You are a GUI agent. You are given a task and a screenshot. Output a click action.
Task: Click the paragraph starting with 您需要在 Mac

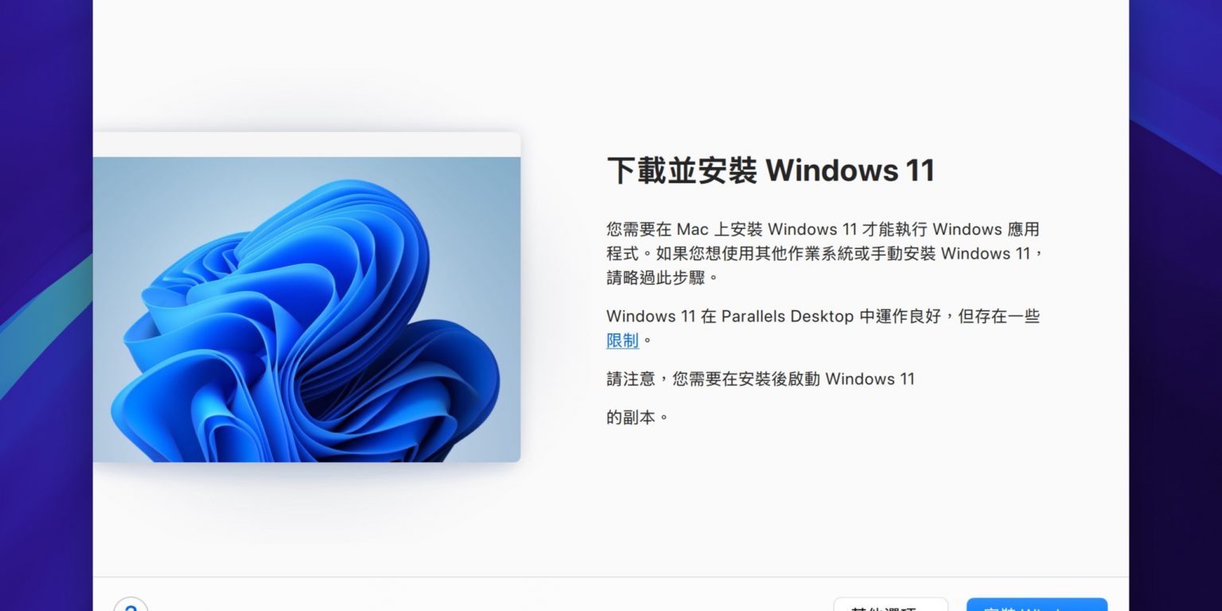point(823,253)
